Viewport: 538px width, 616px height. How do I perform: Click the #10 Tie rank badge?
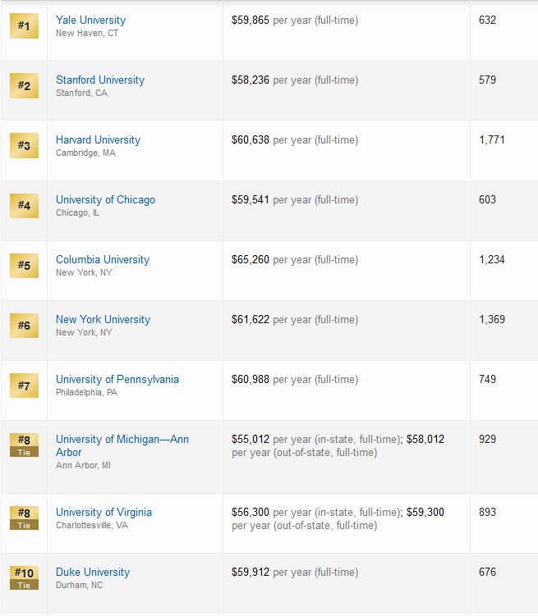pyautogui.click(x=24, y=577)
